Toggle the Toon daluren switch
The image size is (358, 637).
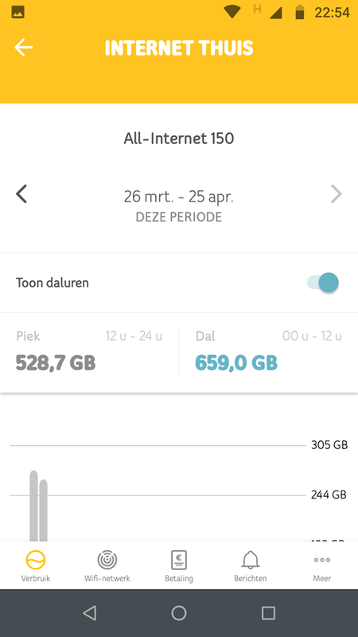[x=323, y=283]
